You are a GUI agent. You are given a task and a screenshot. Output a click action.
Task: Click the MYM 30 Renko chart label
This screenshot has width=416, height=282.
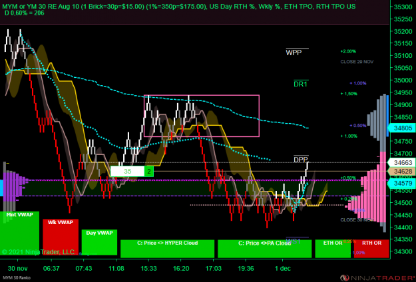(16, 278)
